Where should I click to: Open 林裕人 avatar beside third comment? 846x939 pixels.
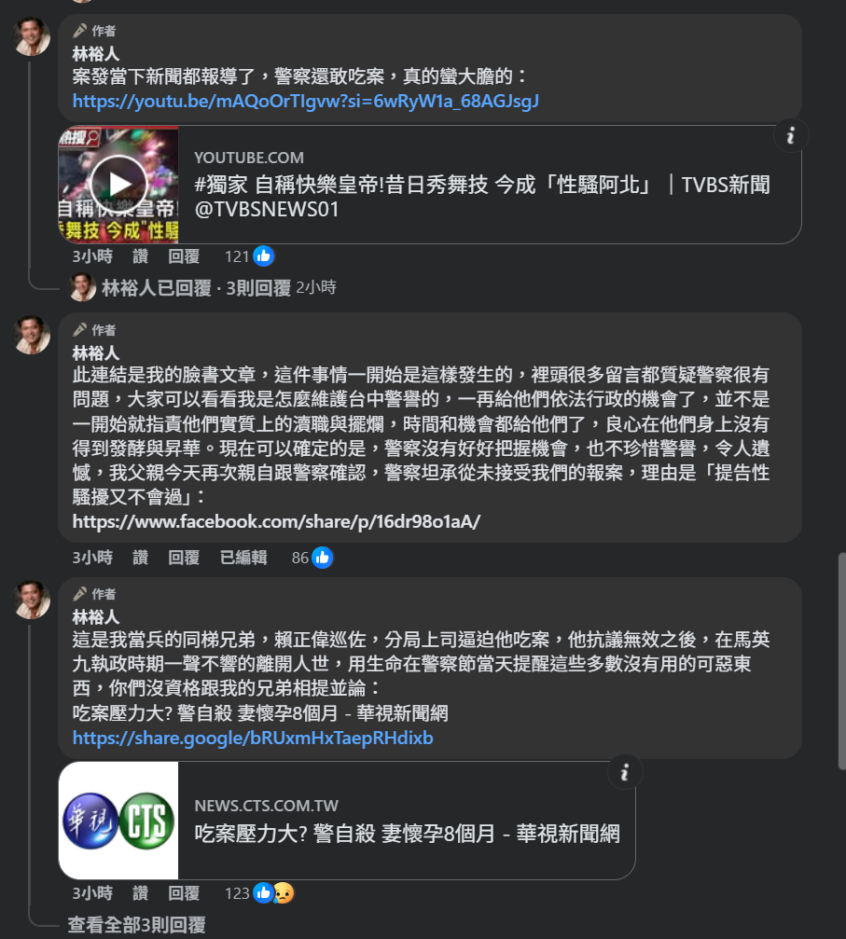tap(31, 600)
